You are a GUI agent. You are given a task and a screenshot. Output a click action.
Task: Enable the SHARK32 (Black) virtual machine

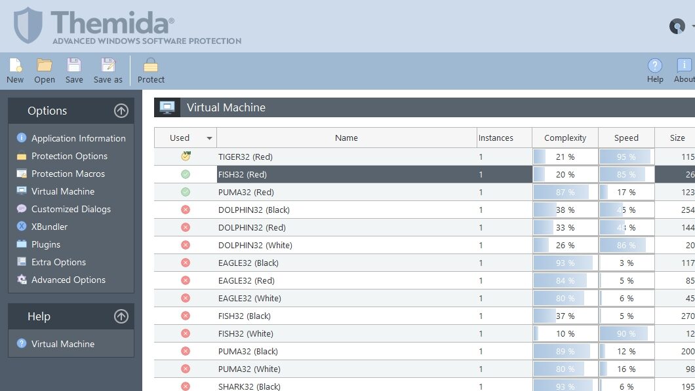click(186, 386)
